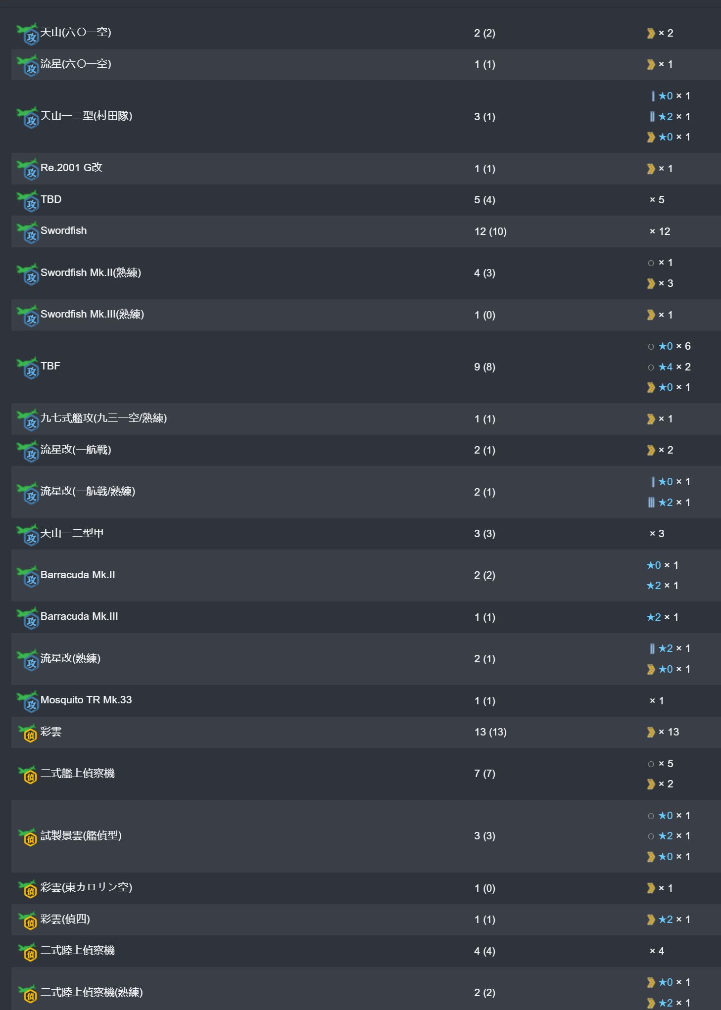The height and width of the screenshot is (1010, 721).
Task: Click the yellow recon icon beside 彩雲(偵四)
Action: [28, 920]
